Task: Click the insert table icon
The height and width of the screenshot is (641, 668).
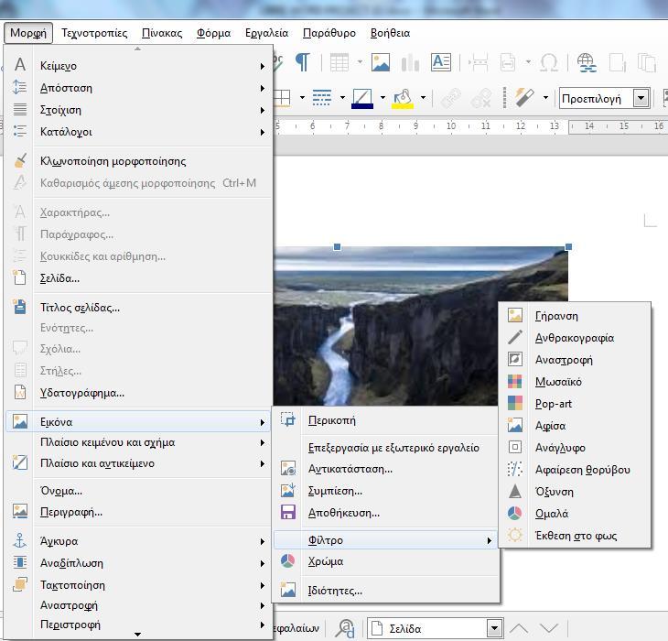Action: [339, 62]
